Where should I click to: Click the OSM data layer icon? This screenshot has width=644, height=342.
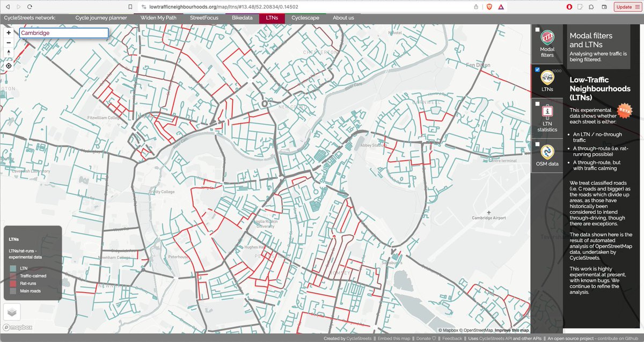547,152
